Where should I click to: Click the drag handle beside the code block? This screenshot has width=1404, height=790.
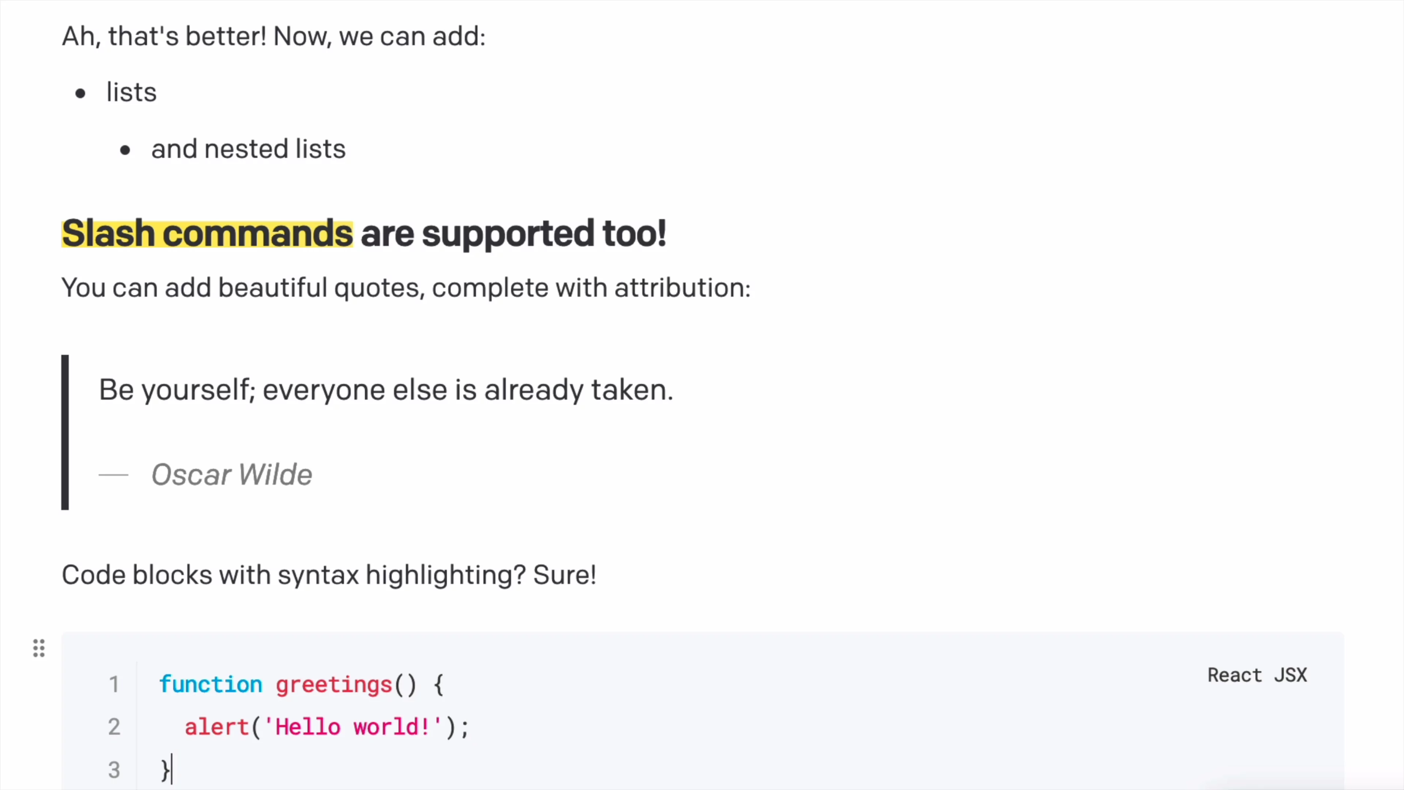point(39,648)
